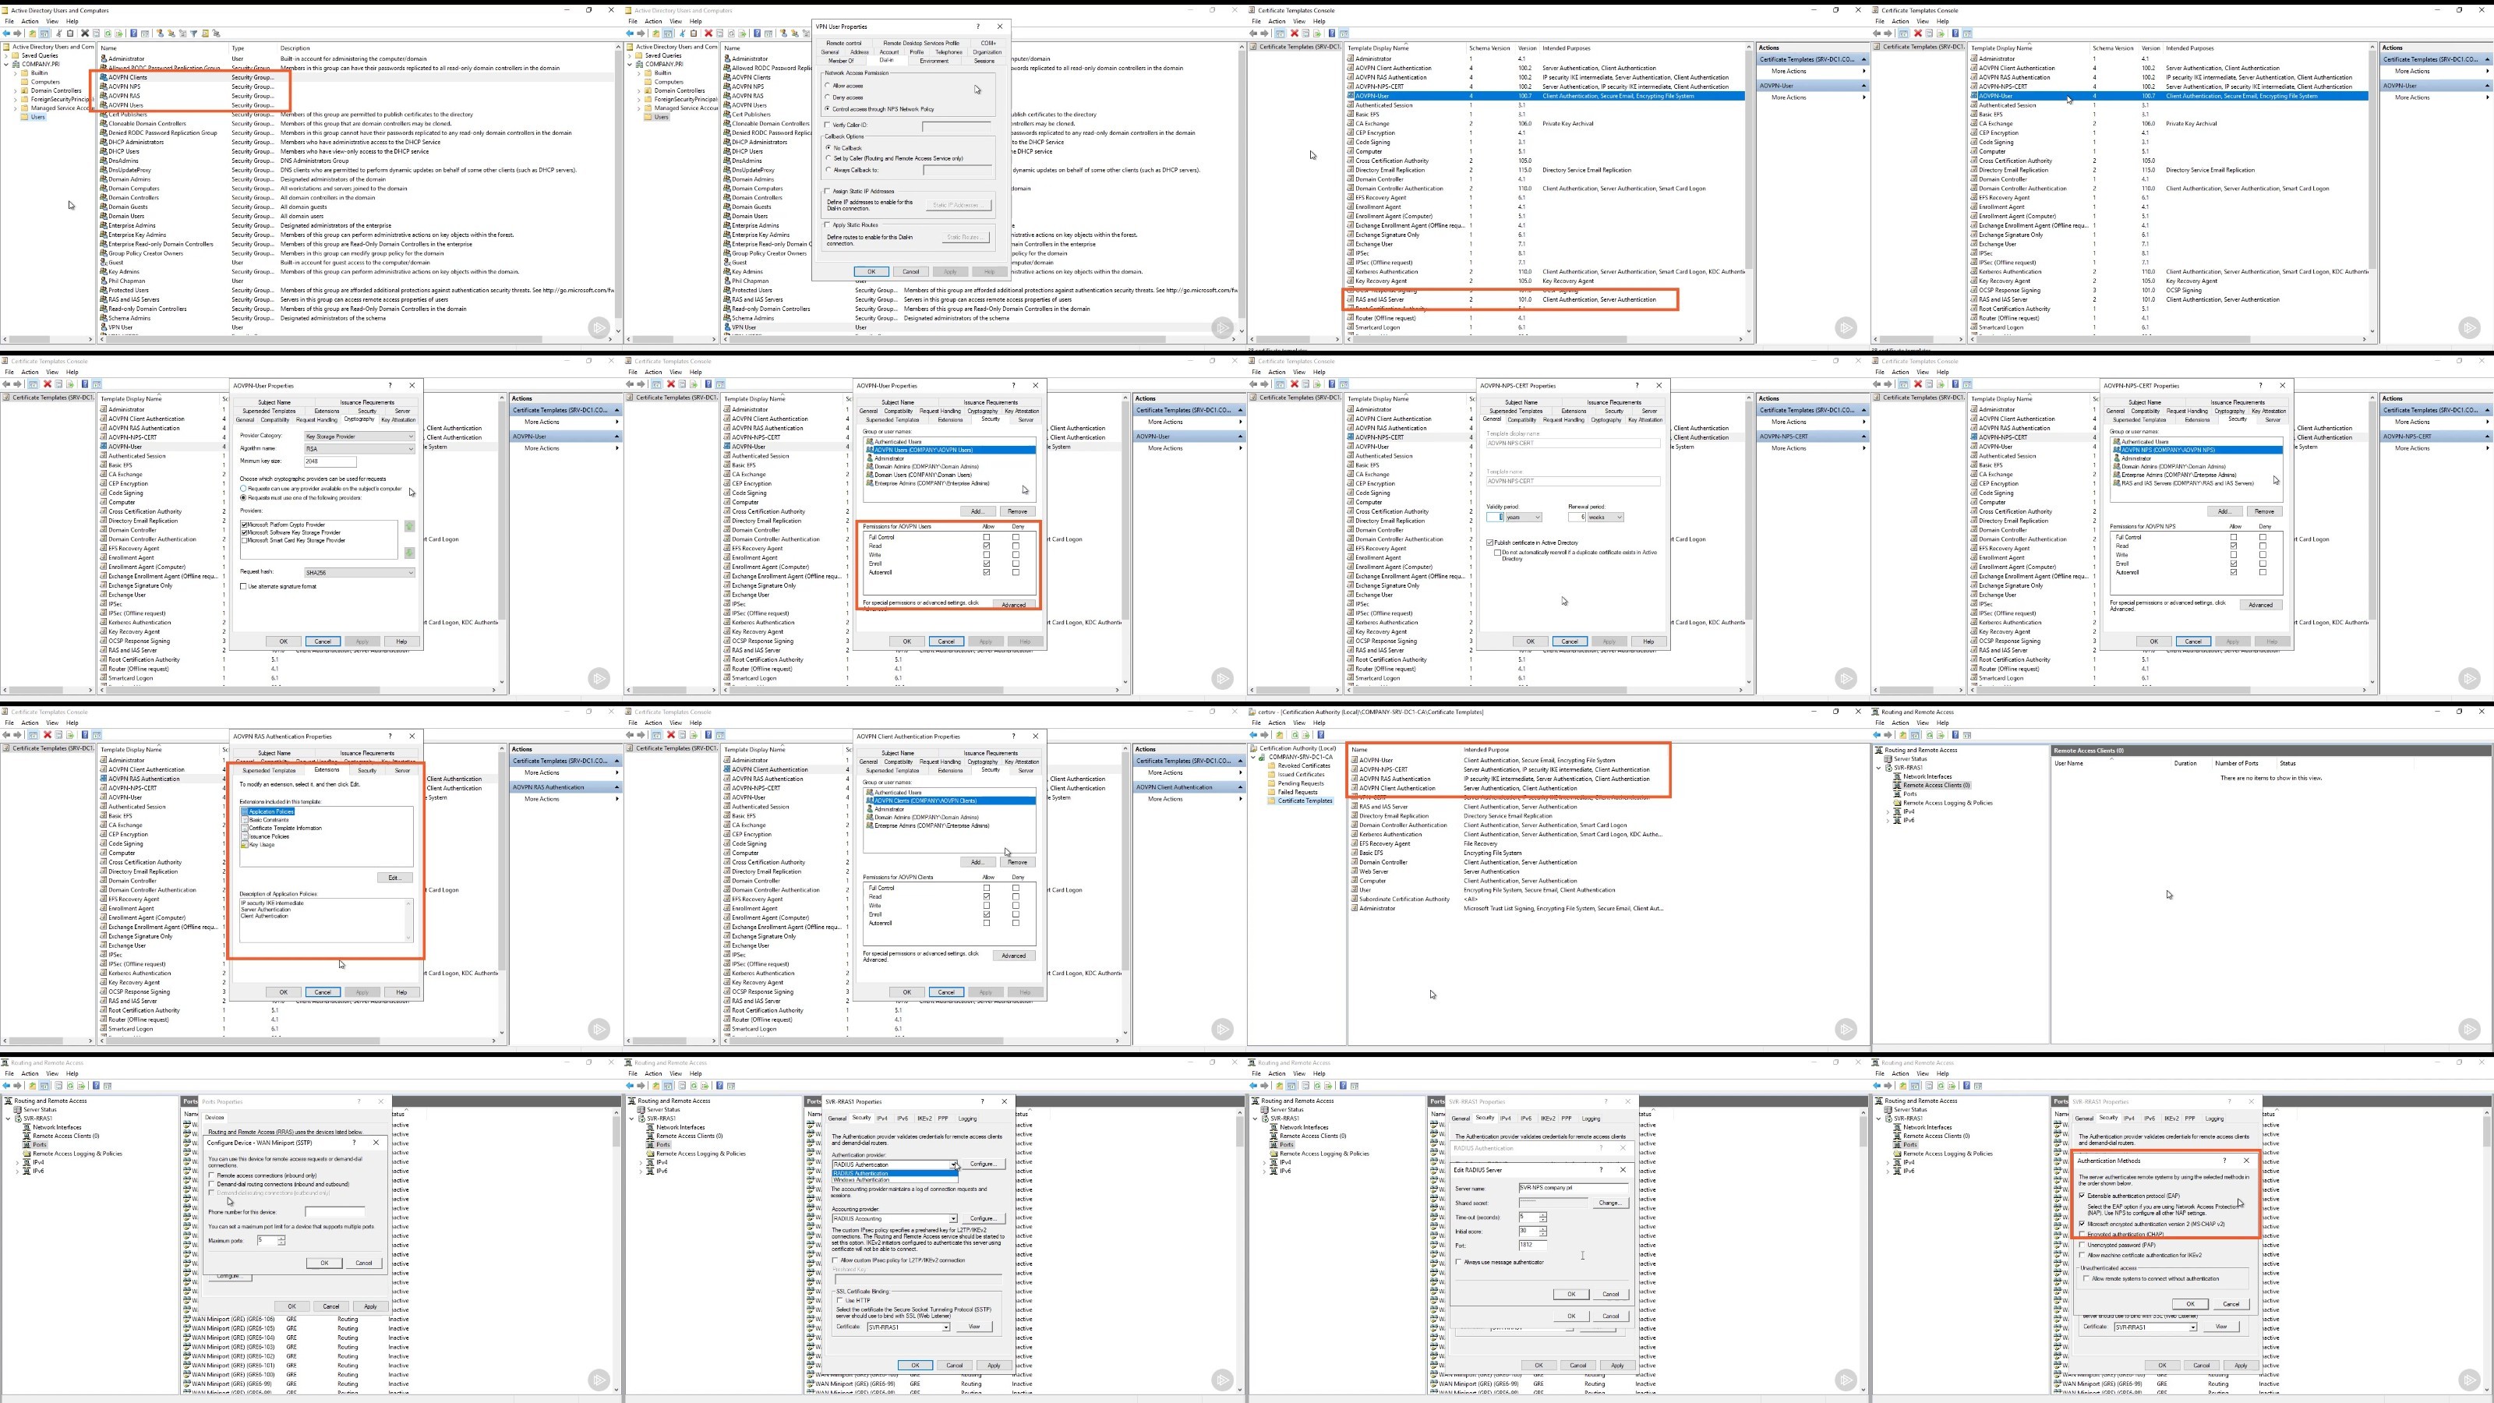The height and width of the screenshot is (1403, 2494).
Task: Open Accounting provider RADIUS Accounting dropdown
Action: (x=895, y=1218)
